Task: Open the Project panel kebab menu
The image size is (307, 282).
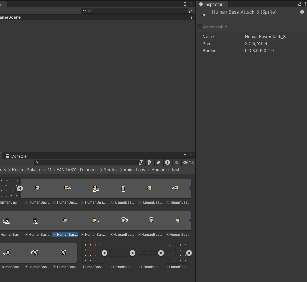Action: pyautogui.click(x=191, y=156)
